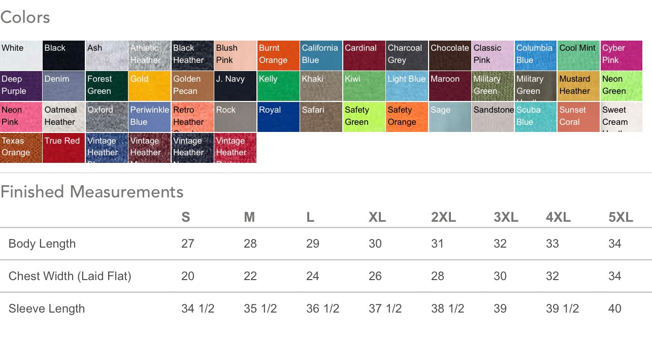Select the Texas Orange swatch
This screenshot has width=652, height=342.
click(x=21, y=148)
